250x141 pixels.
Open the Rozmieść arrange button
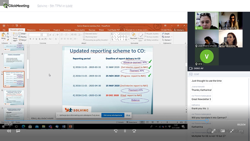click(134, 36)
